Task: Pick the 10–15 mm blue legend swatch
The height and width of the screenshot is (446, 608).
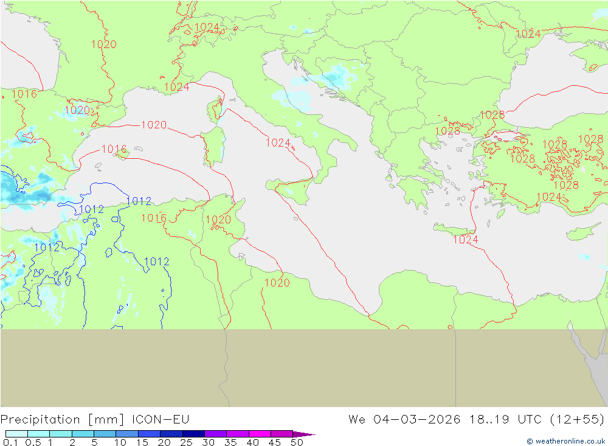Action: click(127, 434)
